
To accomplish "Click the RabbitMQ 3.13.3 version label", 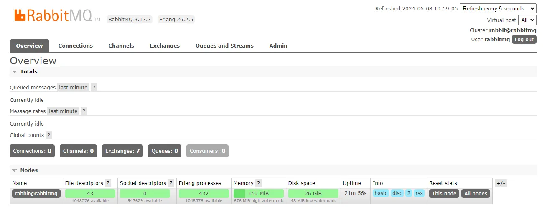I will pos(129,20).
